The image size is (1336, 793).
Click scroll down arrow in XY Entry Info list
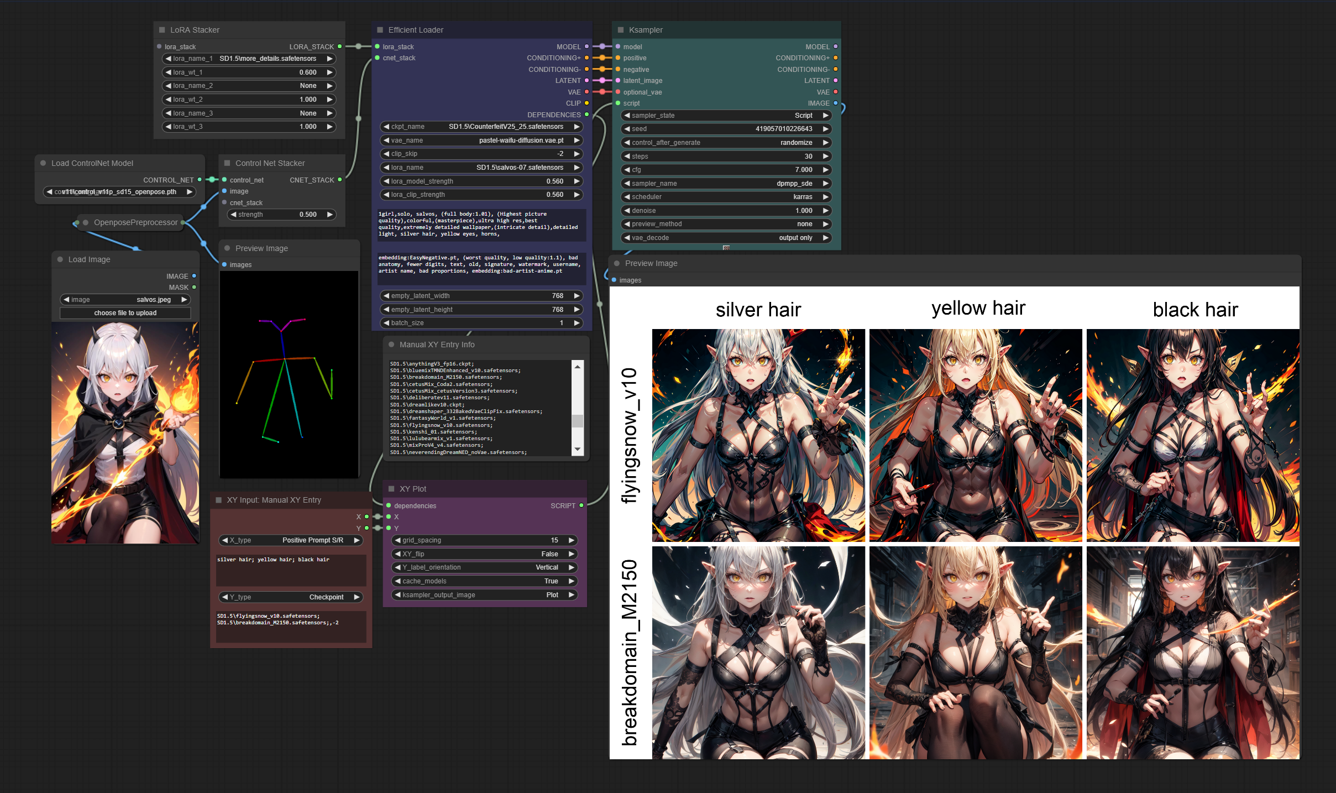click(x=578, y=450)
